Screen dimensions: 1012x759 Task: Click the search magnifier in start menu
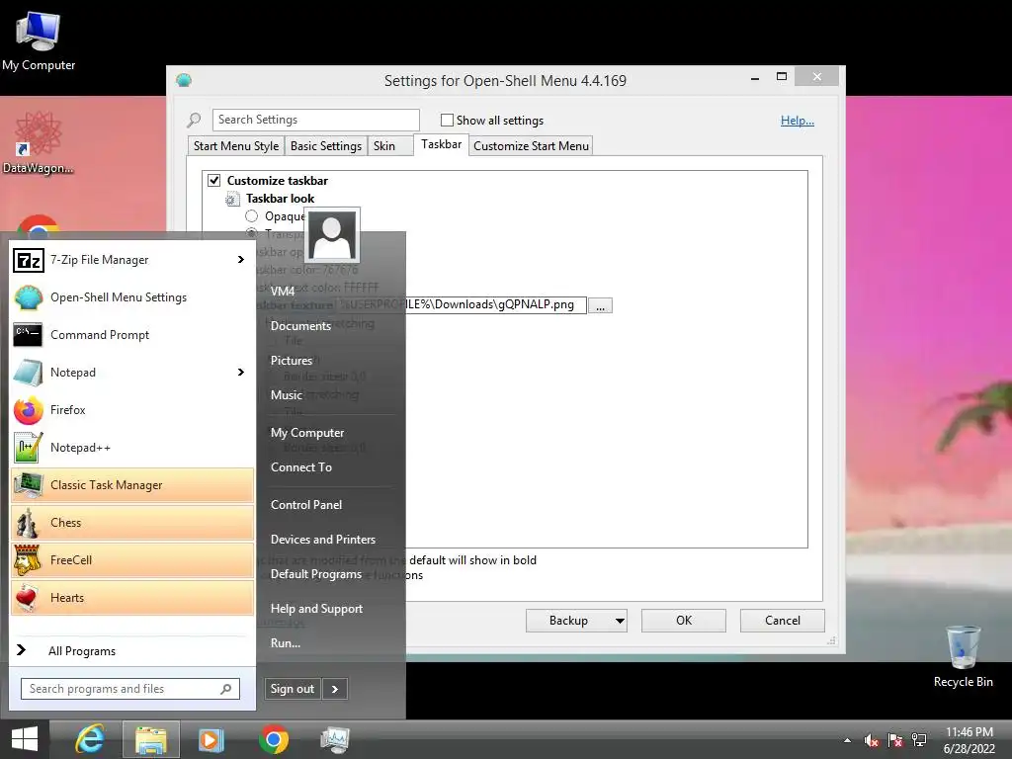[226, 689]
